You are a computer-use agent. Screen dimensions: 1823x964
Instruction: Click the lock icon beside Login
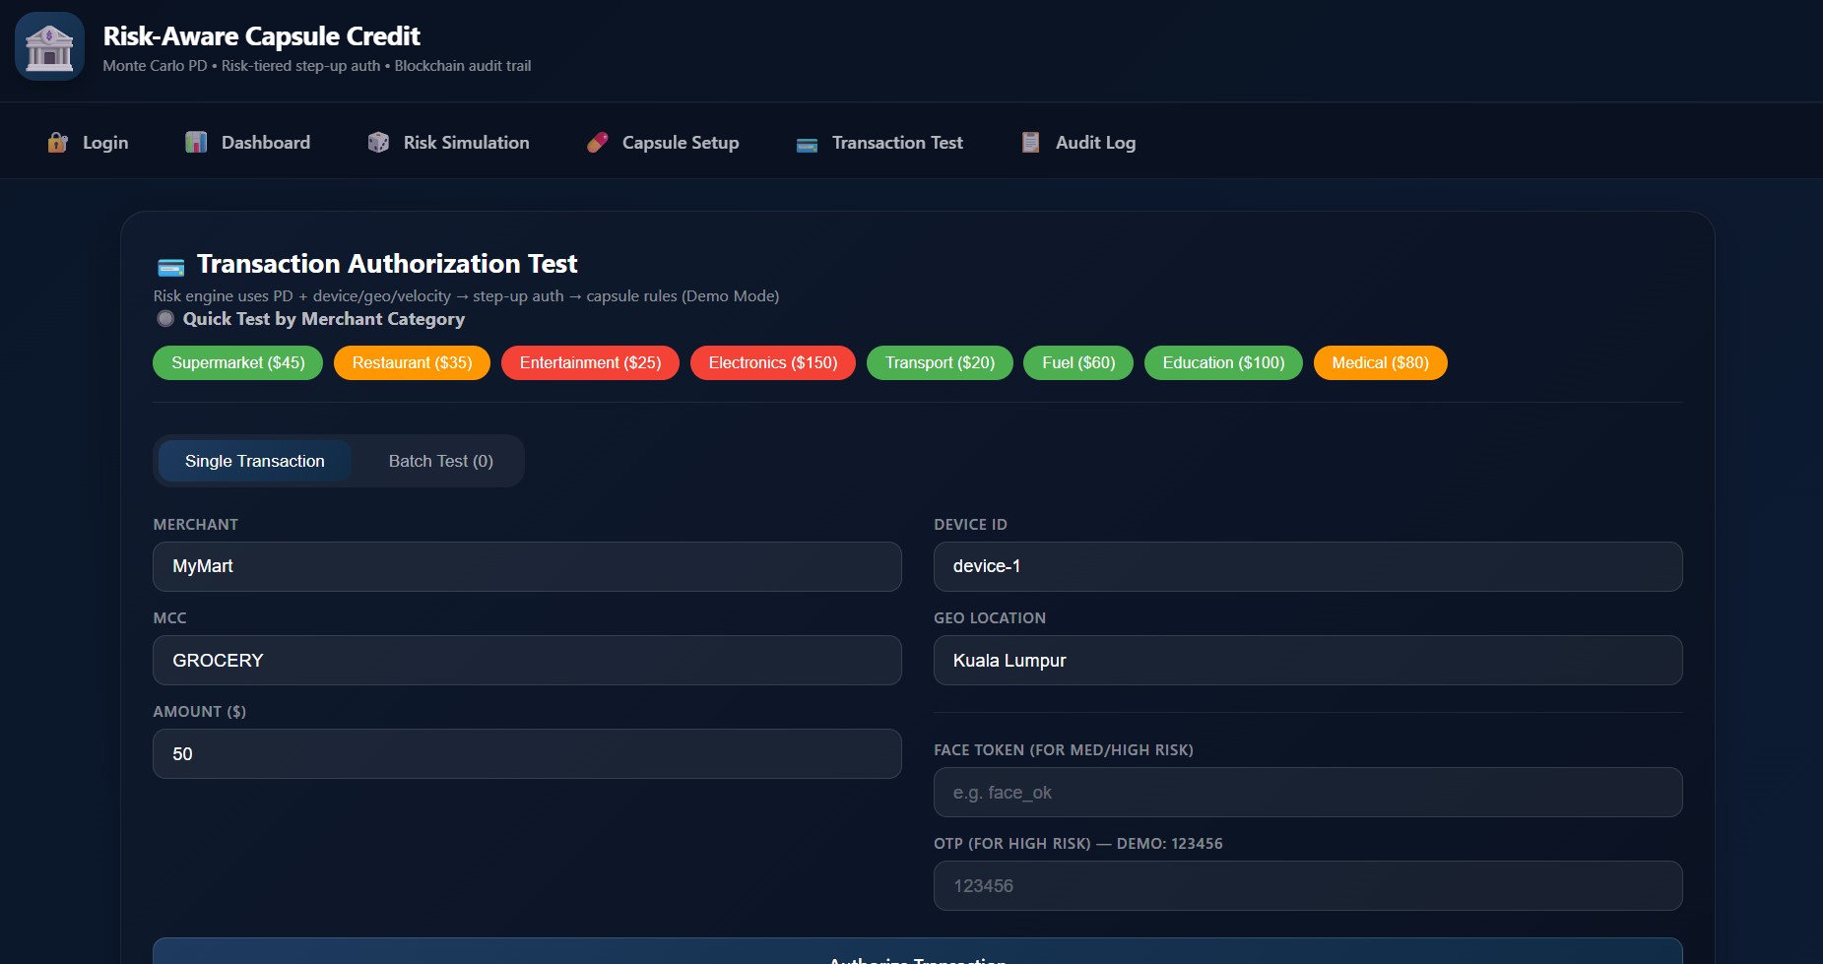[58, 143]
